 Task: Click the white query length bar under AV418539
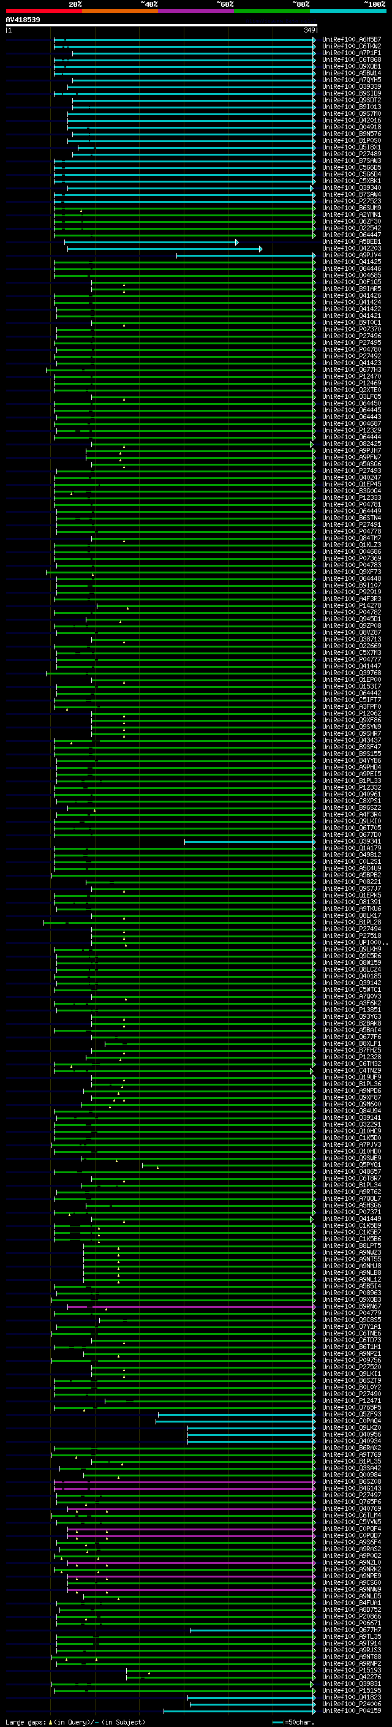(x=161, y=26)
